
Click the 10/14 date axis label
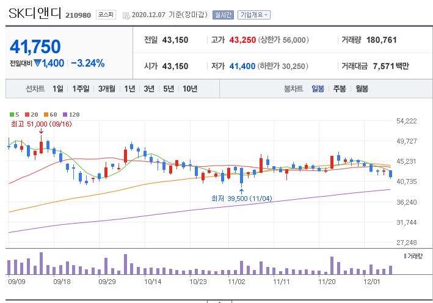coord(153,282)
